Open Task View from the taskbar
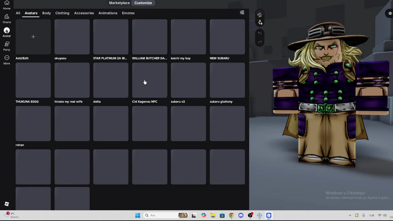Image resolution: width=393 pixels, height=221 pixels. (x=194, y=215)
